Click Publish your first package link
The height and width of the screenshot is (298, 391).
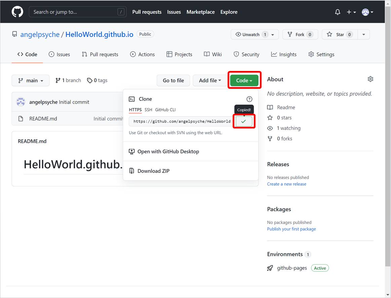(x=291, y=229)
